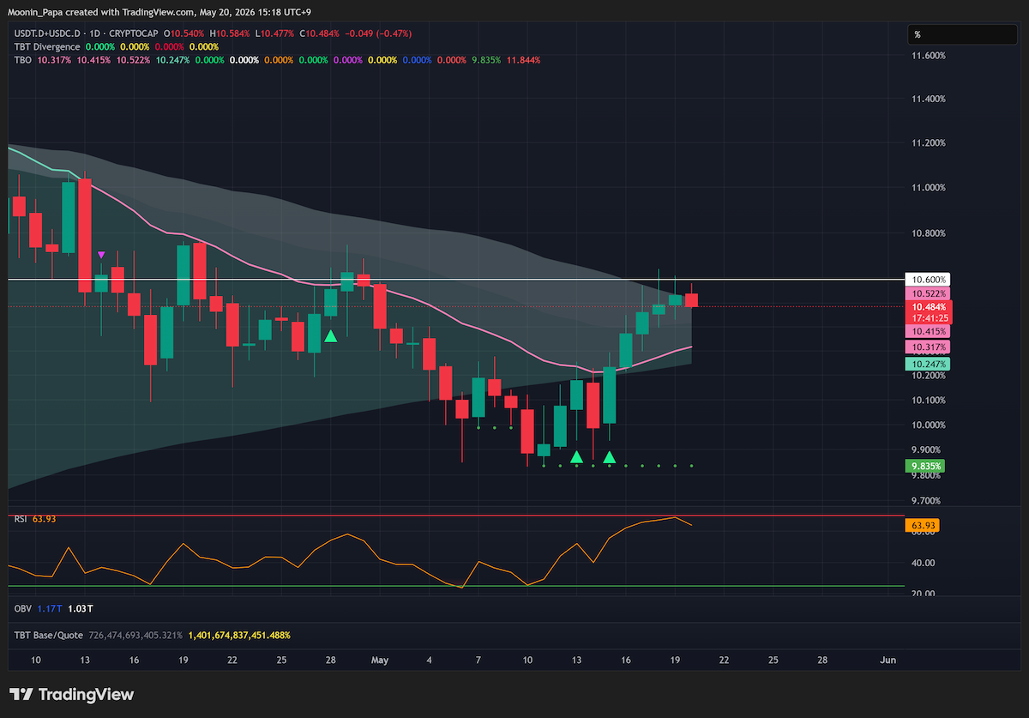Click the 20.00 RSI scale label

(923, 594)
